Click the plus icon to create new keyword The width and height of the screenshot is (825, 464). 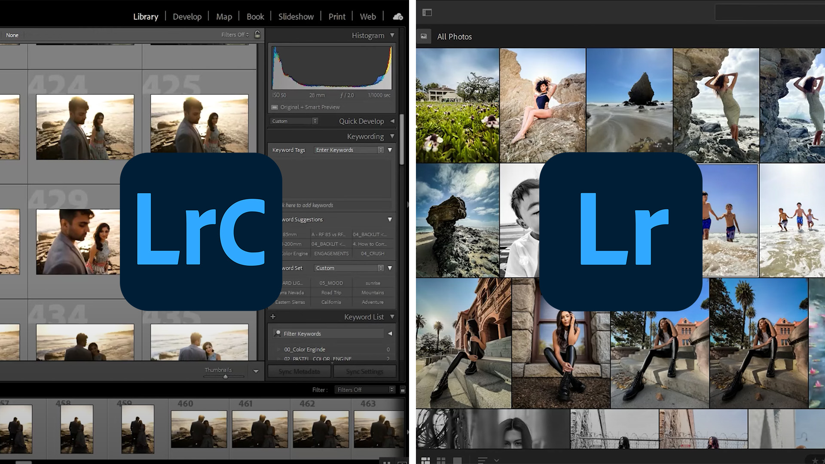tap(273, 317)
